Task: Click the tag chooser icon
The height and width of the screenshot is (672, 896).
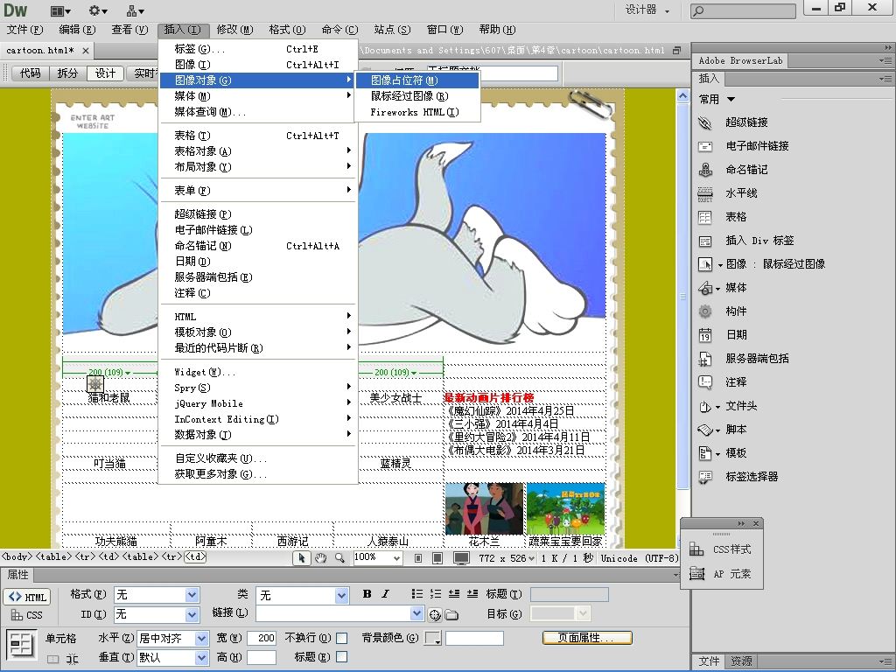Action: 705,477
